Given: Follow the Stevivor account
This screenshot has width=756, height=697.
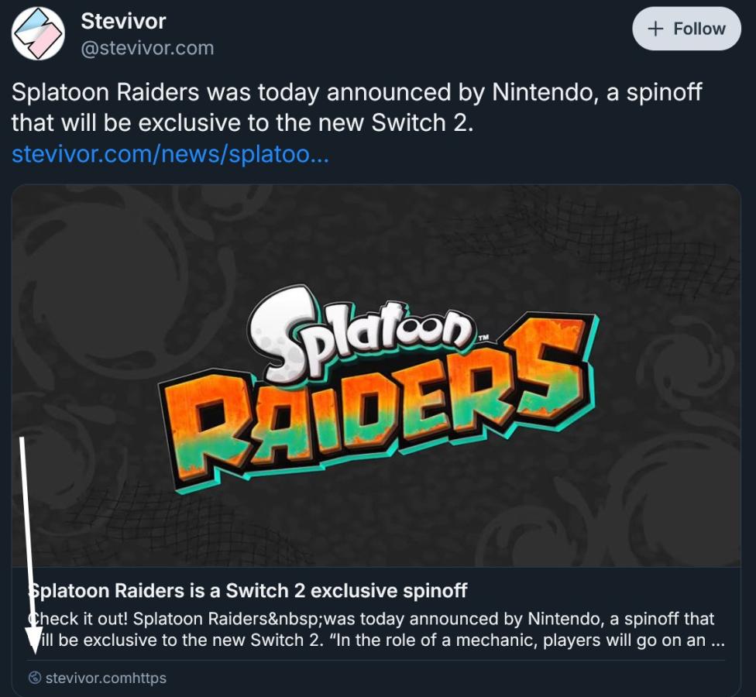Looking at the screenshot, I should 686,29.
